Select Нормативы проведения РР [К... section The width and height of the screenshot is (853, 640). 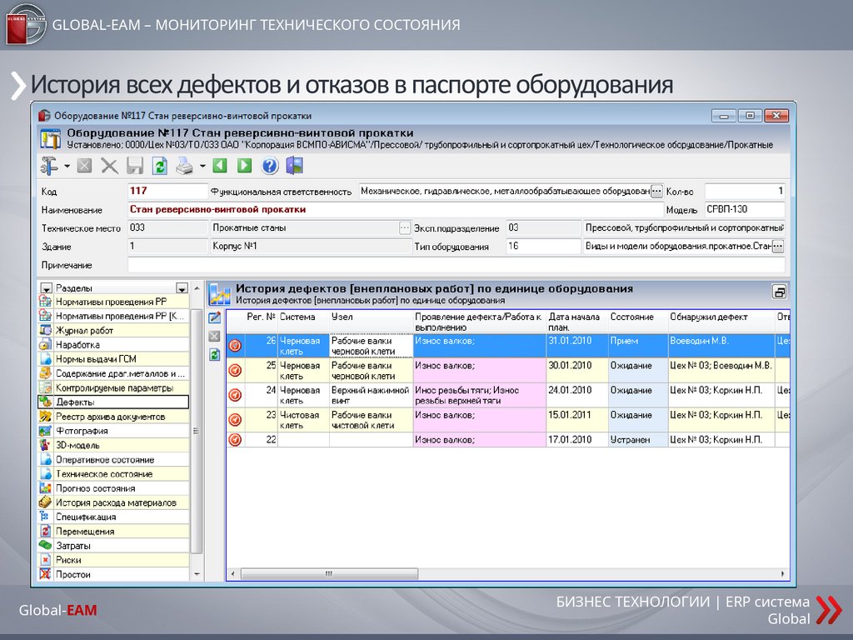point(113,316)
